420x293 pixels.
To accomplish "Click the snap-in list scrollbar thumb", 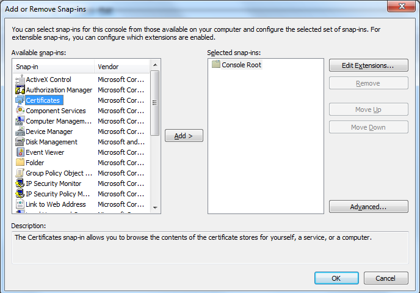I will coord(155,103).
